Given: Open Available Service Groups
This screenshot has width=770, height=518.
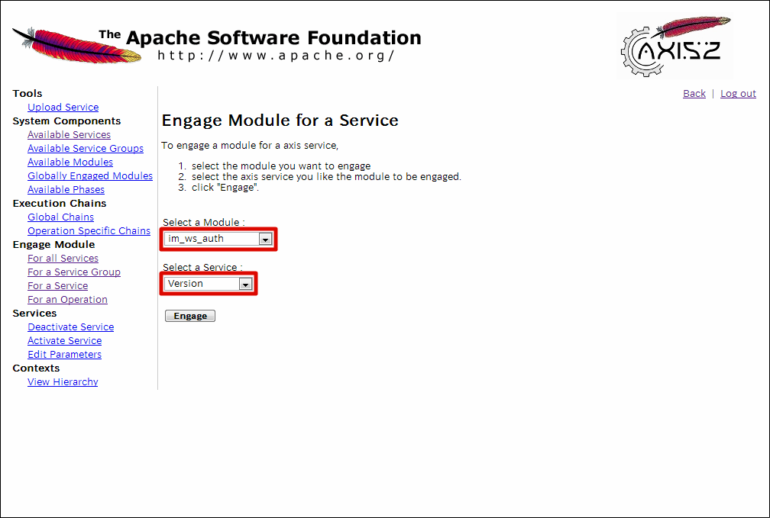Looking at the screenshot, I should pos(86,149).
